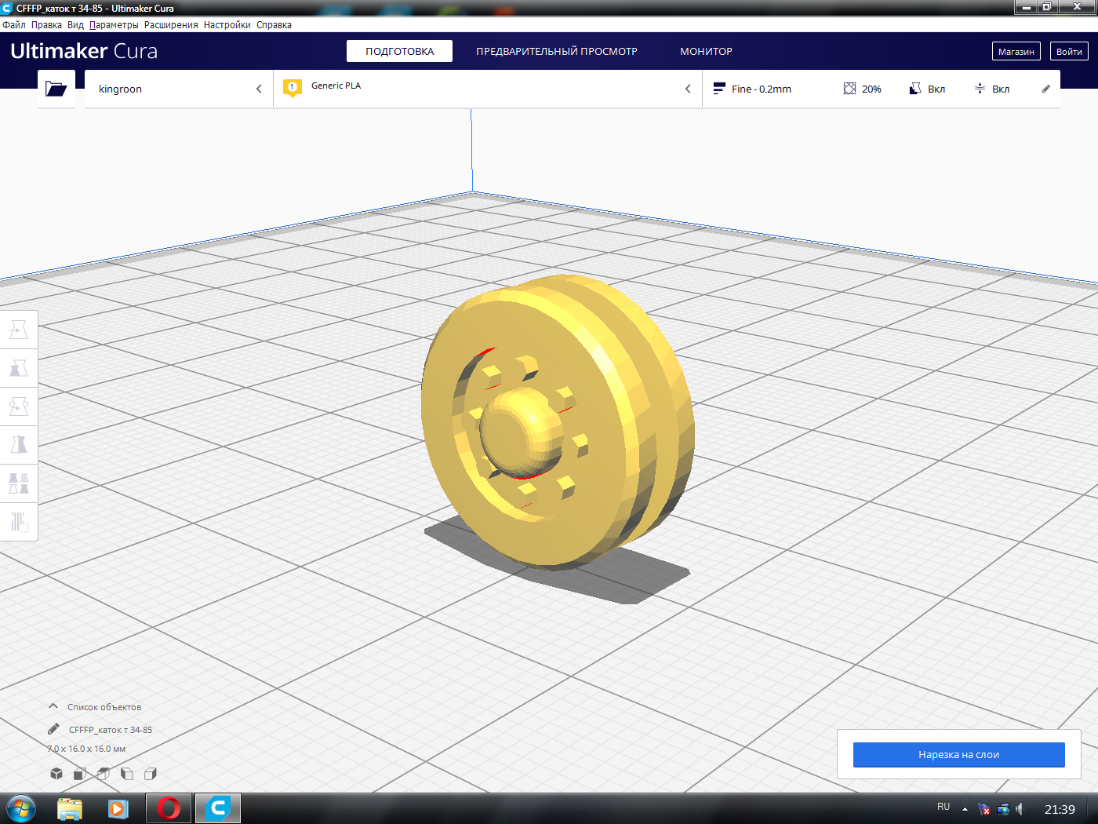
Task: Expand the kingroon printer selector
Action: (x=179, y=89)
